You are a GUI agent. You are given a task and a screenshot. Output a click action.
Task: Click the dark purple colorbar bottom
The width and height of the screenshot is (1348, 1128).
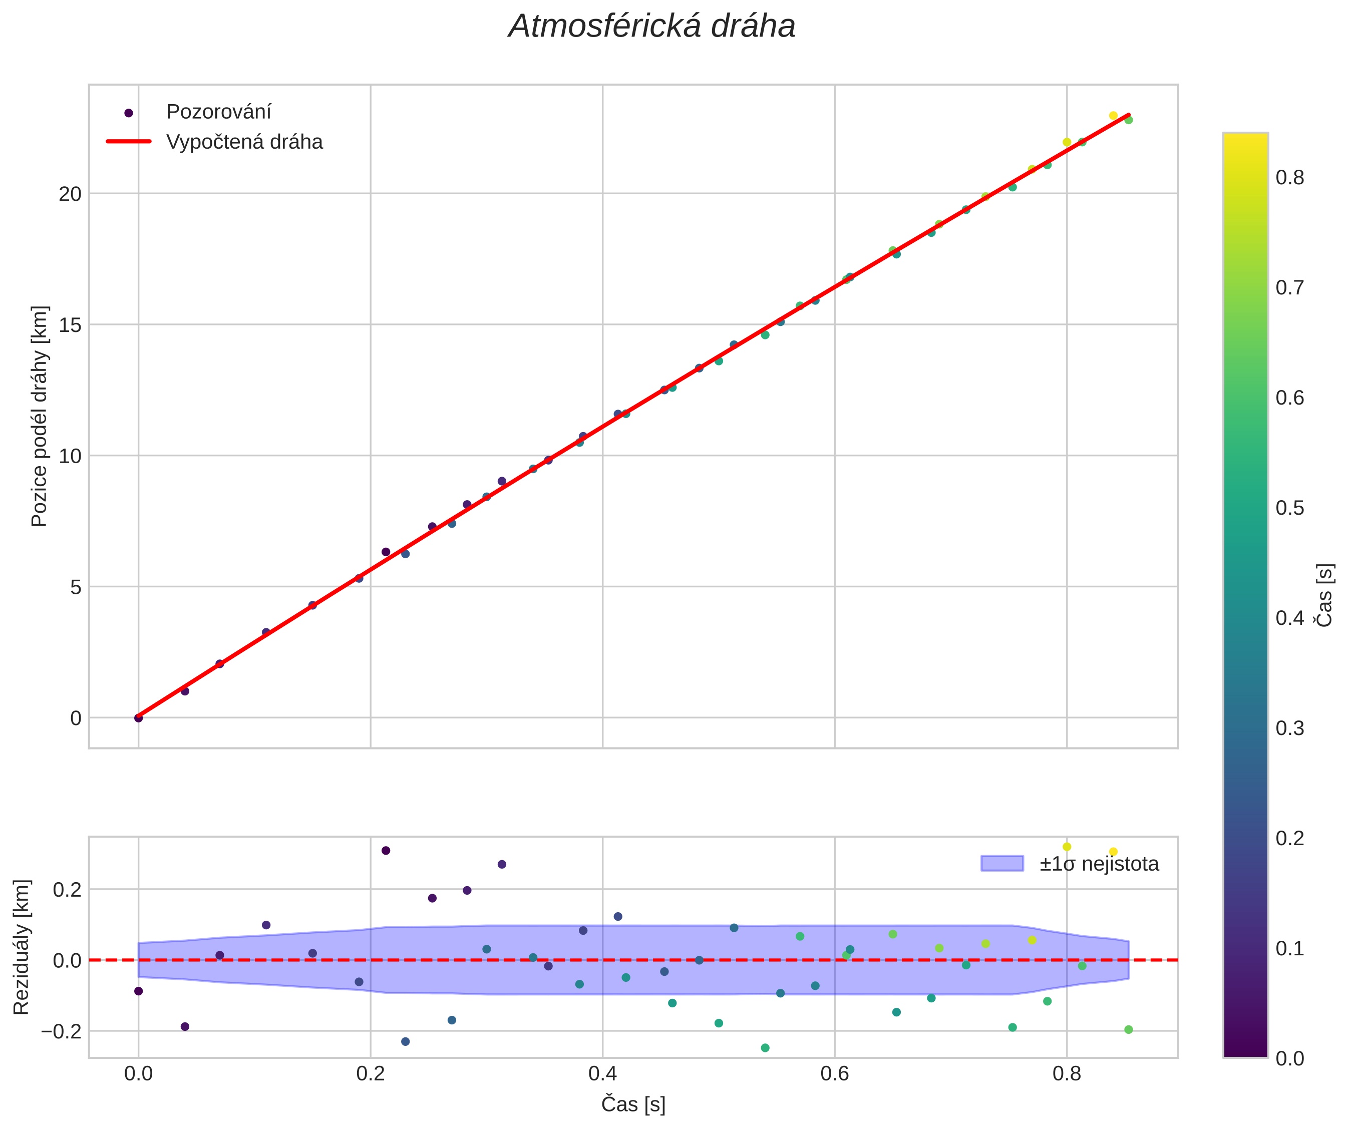tap(1245, 1051)
